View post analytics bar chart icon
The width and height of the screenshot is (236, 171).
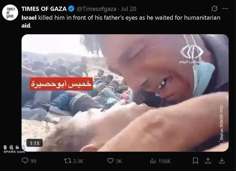click(153, 161)
